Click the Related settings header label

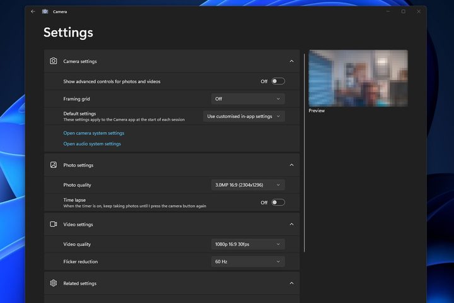click(80, 283)
